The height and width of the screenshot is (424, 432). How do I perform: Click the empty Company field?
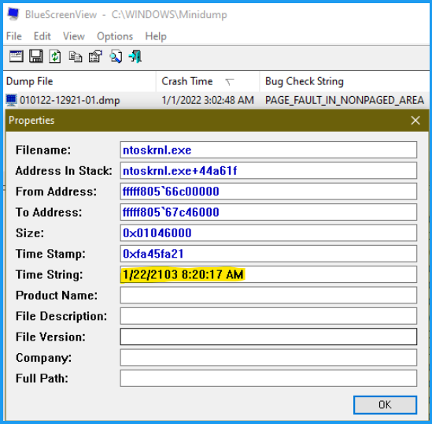pyautogui.click(x=268, y=358)
